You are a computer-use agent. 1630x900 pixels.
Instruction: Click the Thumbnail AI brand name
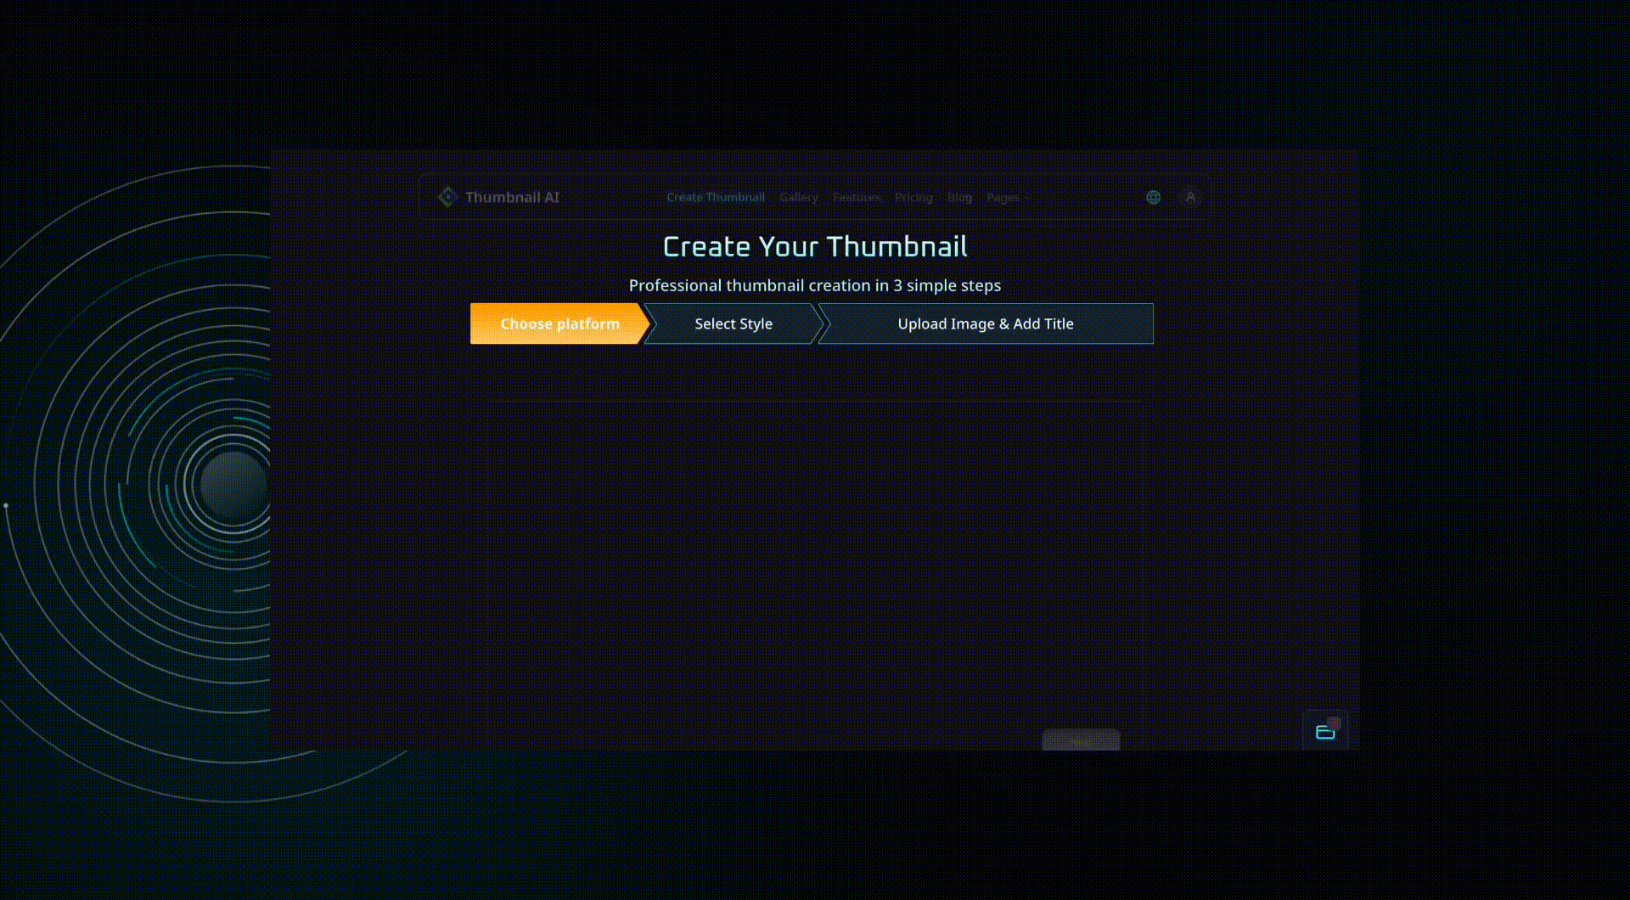click(512, 197)
